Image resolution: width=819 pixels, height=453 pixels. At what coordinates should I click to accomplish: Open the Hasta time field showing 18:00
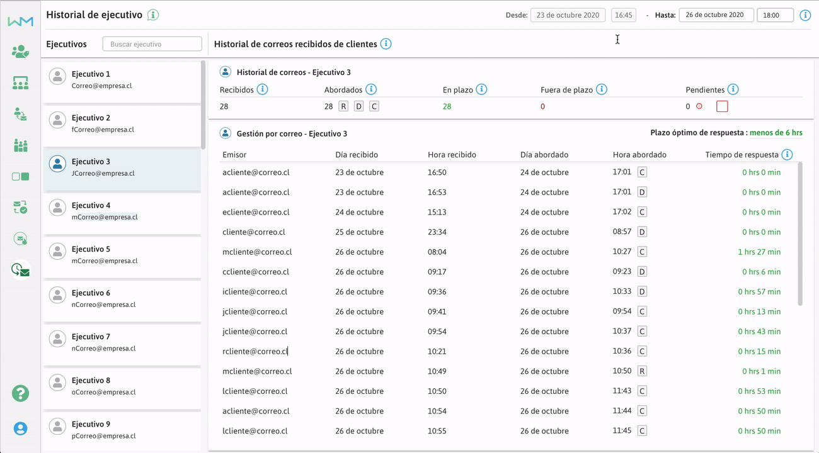tap(774, 15)
